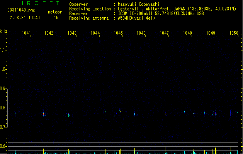The width and height of the screenshot is (243, 154).
Task: Click time axis marker 1050
Action: click(x=234, y=33)
